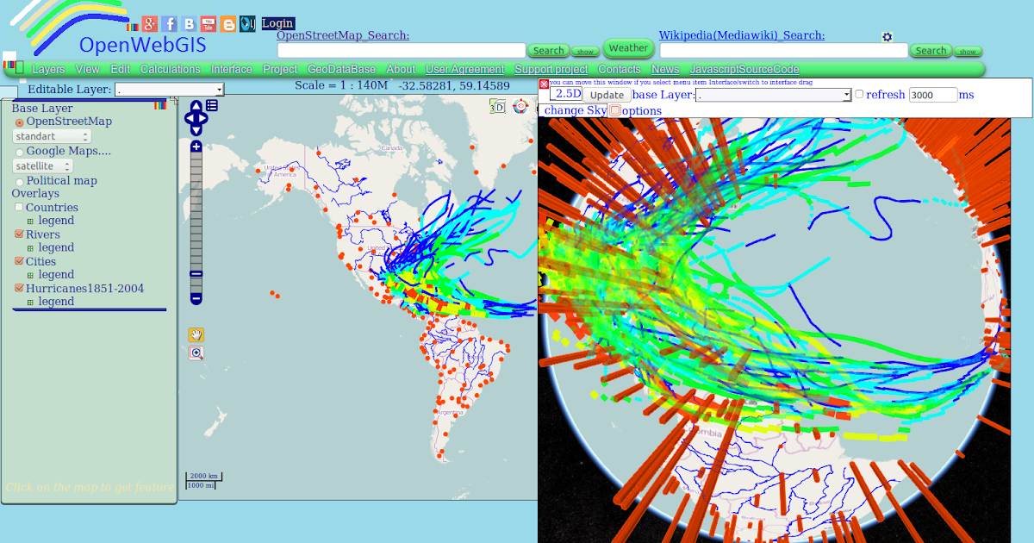
Task: Open the settings gear beside Wikipedia search
Action: click(x=888, y=36)
